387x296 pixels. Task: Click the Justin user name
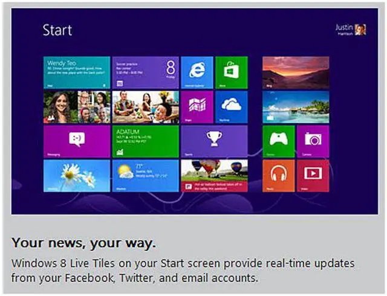[344, 27]
